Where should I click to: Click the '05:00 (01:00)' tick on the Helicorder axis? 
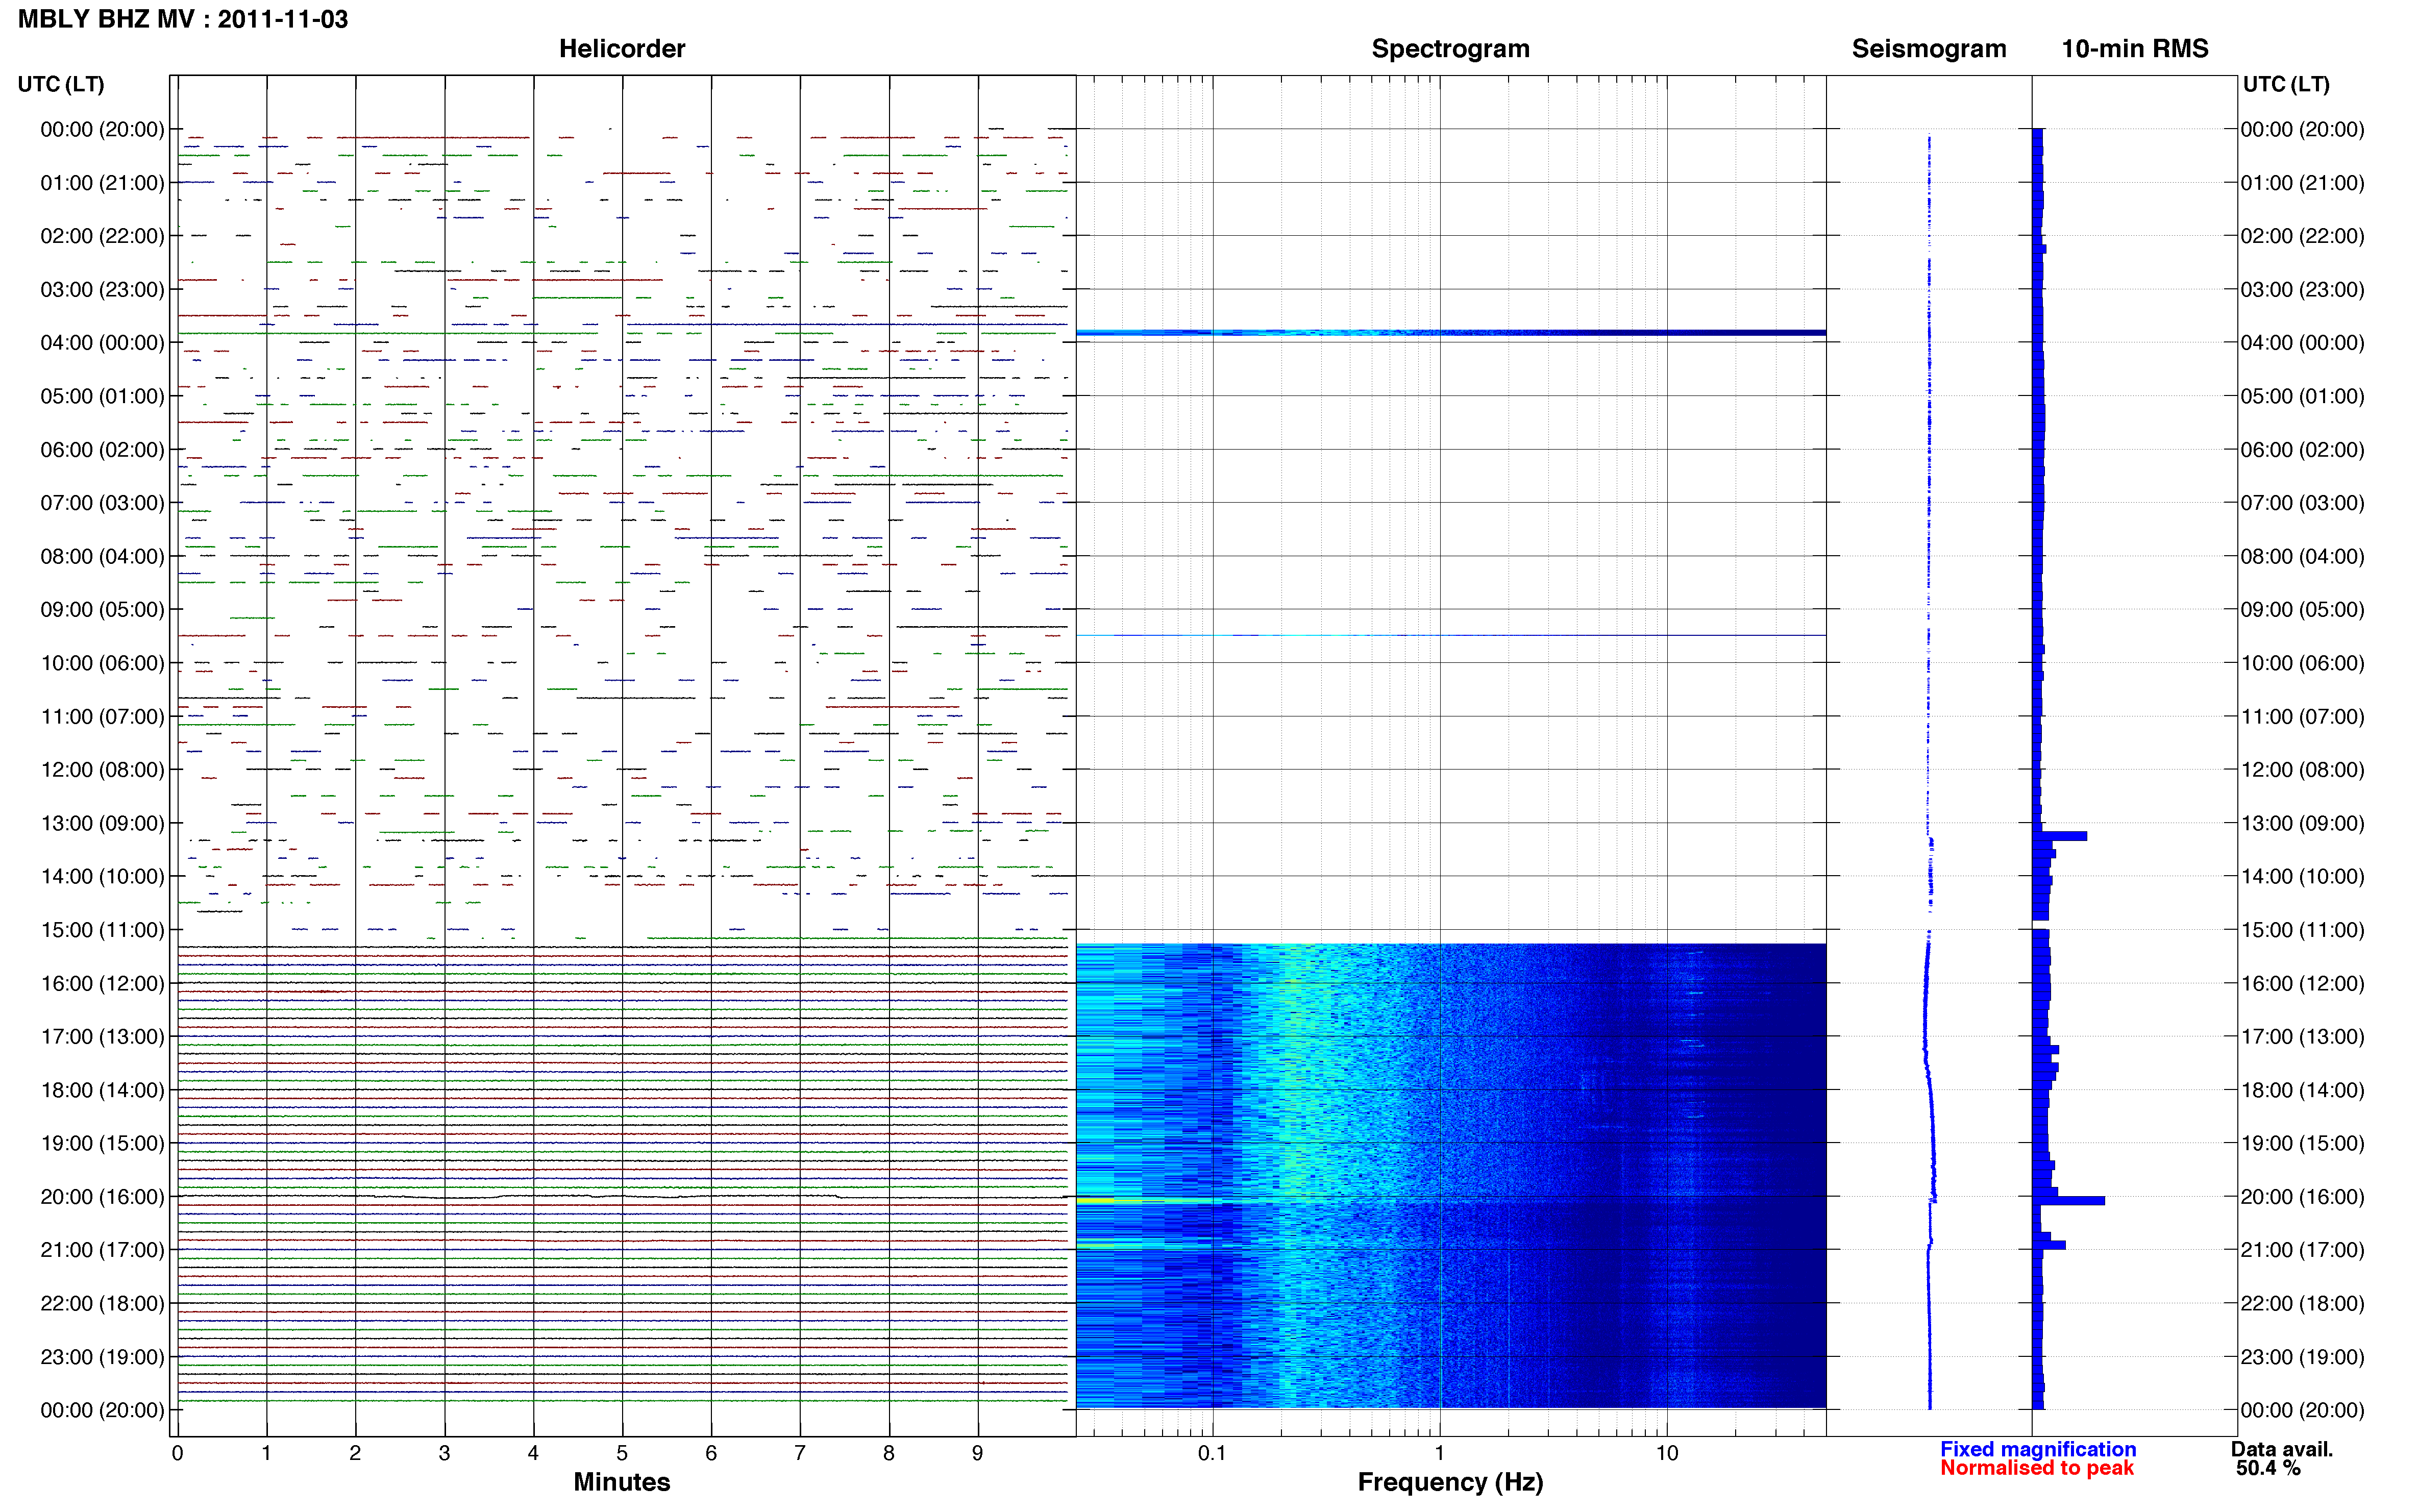(102, 396)
